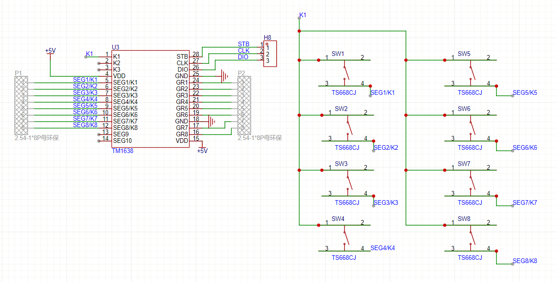The width and height of the screenshot is (557, 282).
Task: Select the SW5 switch symbol
Action: [x=471, y=73]
